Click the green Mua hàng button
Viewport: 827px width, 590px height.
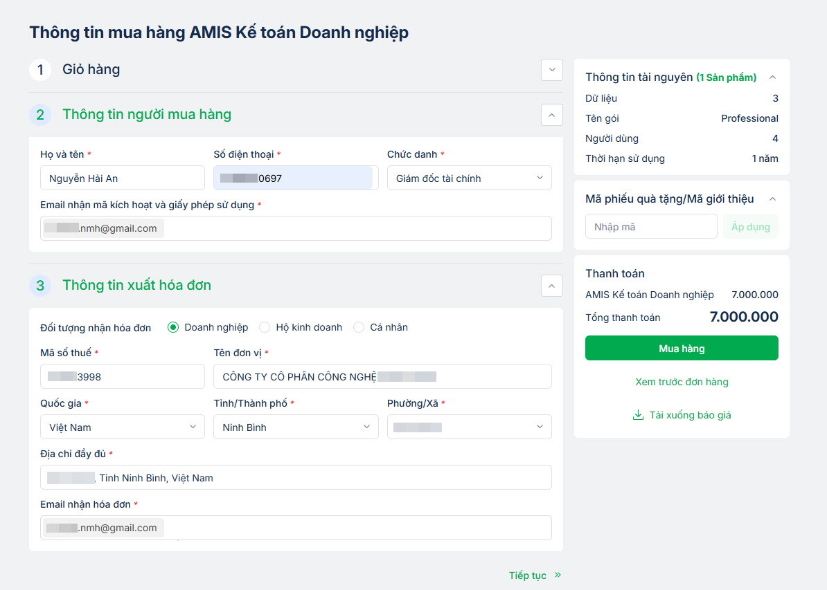pos(682,349)
